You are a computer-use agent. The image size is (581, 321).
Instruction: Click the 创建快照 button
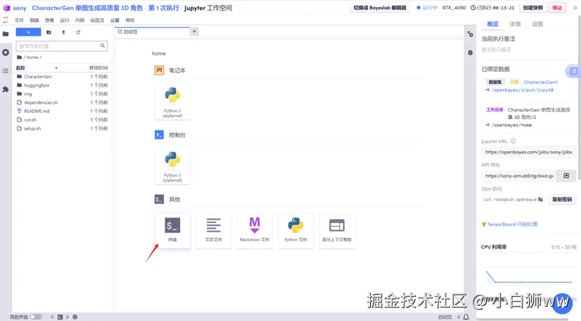pyautogui.click(x=533, y=8)
